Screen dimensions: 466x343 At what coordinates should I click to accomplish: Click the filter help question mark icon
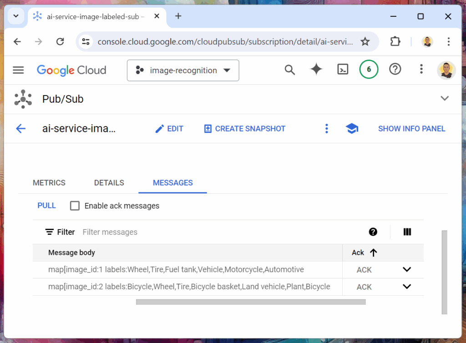(373, 232)
